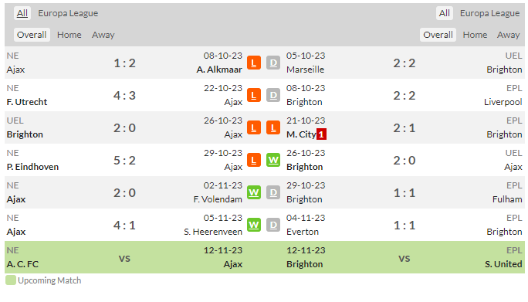Click the L badge for P. Eindhoven vs Ajax

click(x=253, y=160)
